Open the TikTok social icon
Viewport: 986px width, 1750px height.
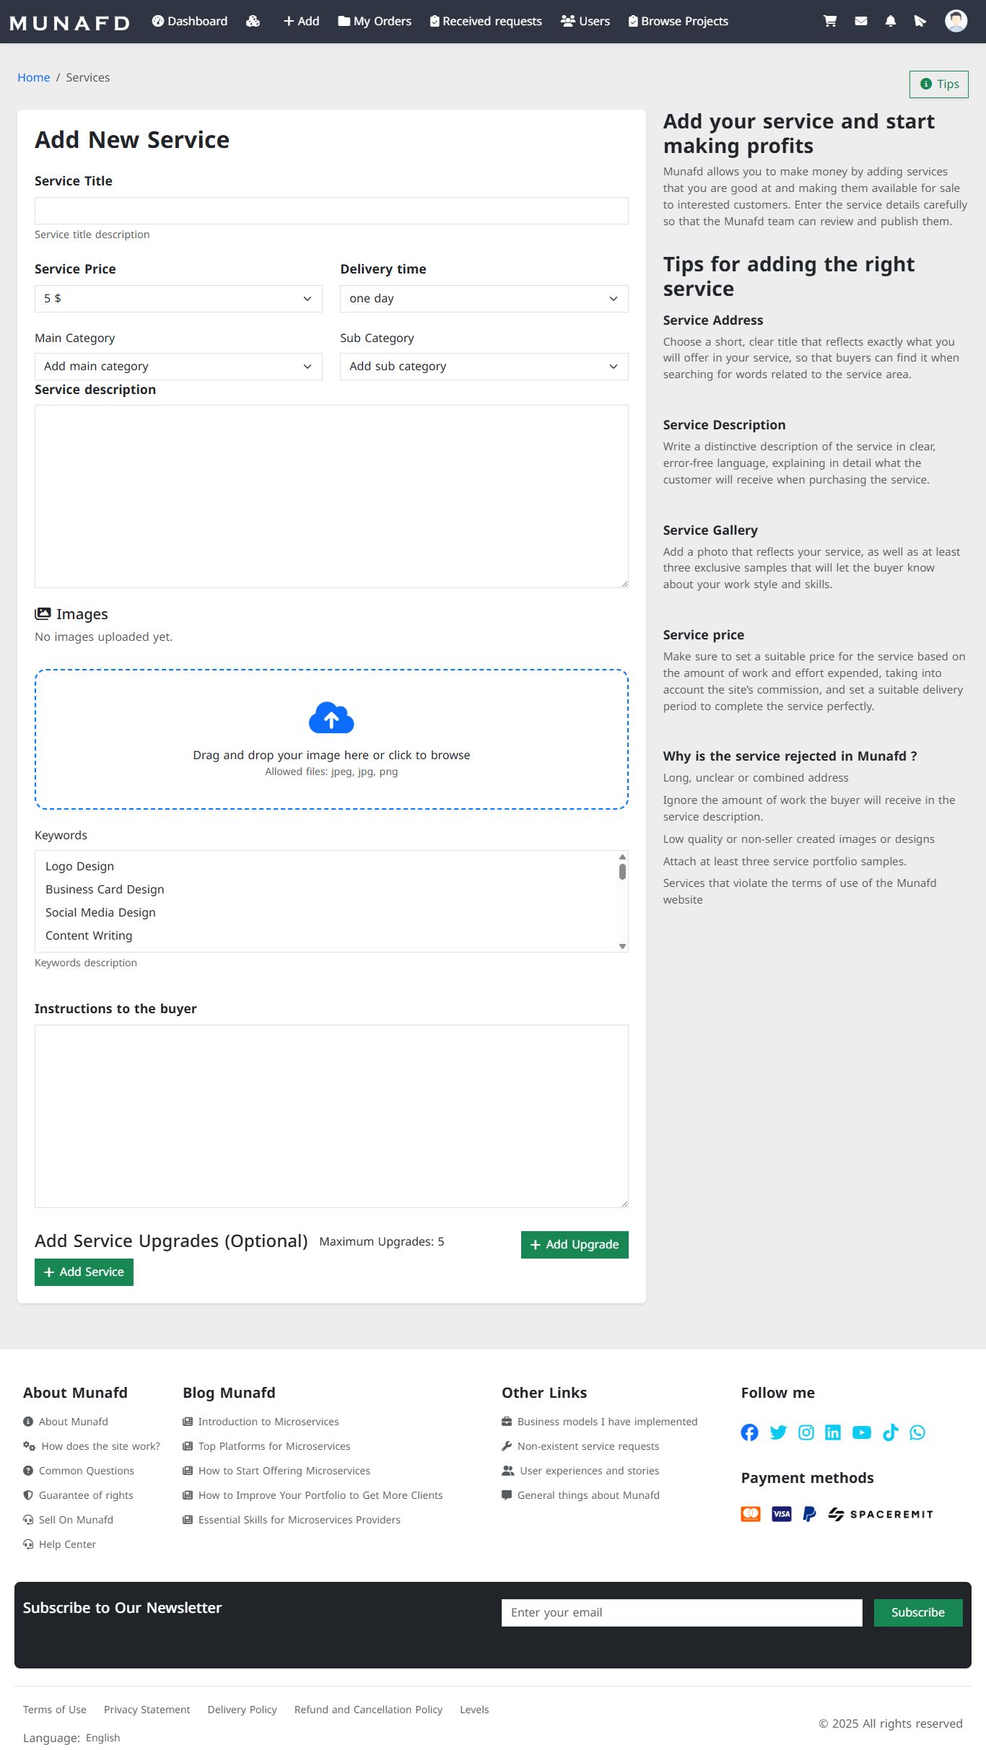coord(890,1432)
